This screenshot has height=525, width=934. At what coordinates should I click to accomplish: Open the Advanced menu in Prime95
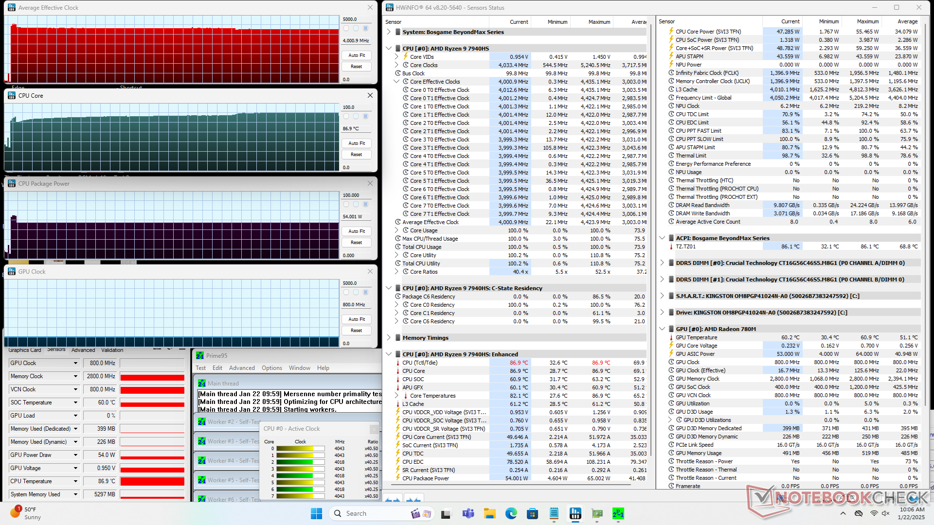(242, 368)
